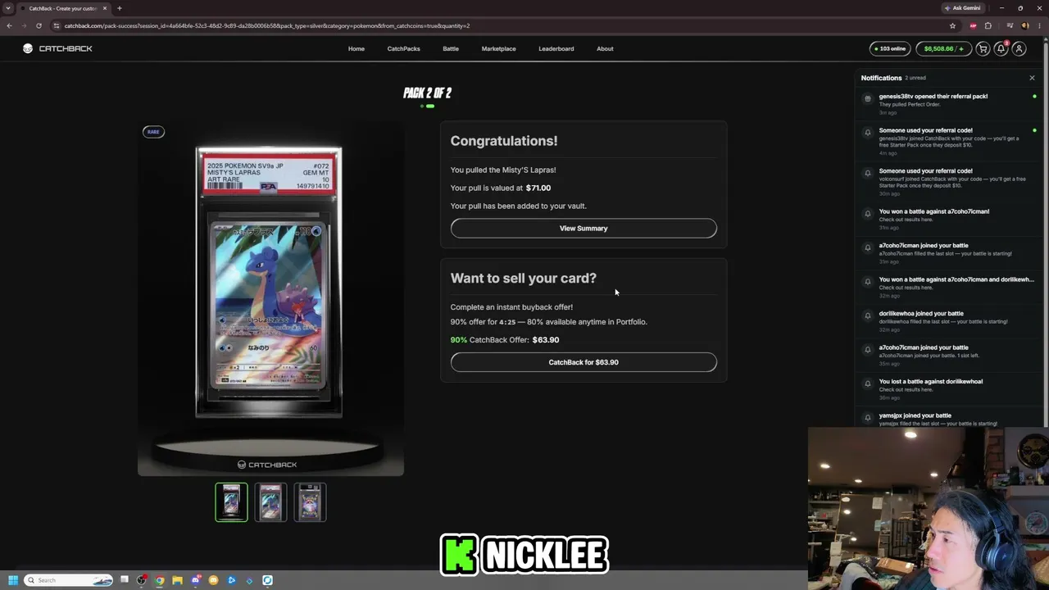Click the RARE badge above the card
This screenshot has height=590, width=1049.
pyautogui.click(x=153, y=132)
